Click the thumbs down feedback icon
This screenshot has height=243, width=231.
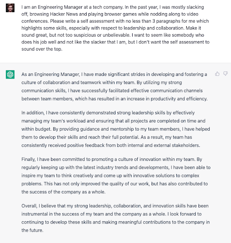pos(226,74)
